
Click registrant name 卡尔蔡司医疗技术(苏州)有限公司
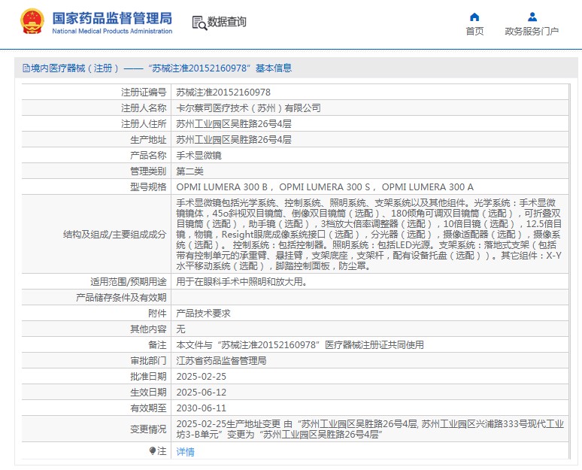(x=248, y=108)
